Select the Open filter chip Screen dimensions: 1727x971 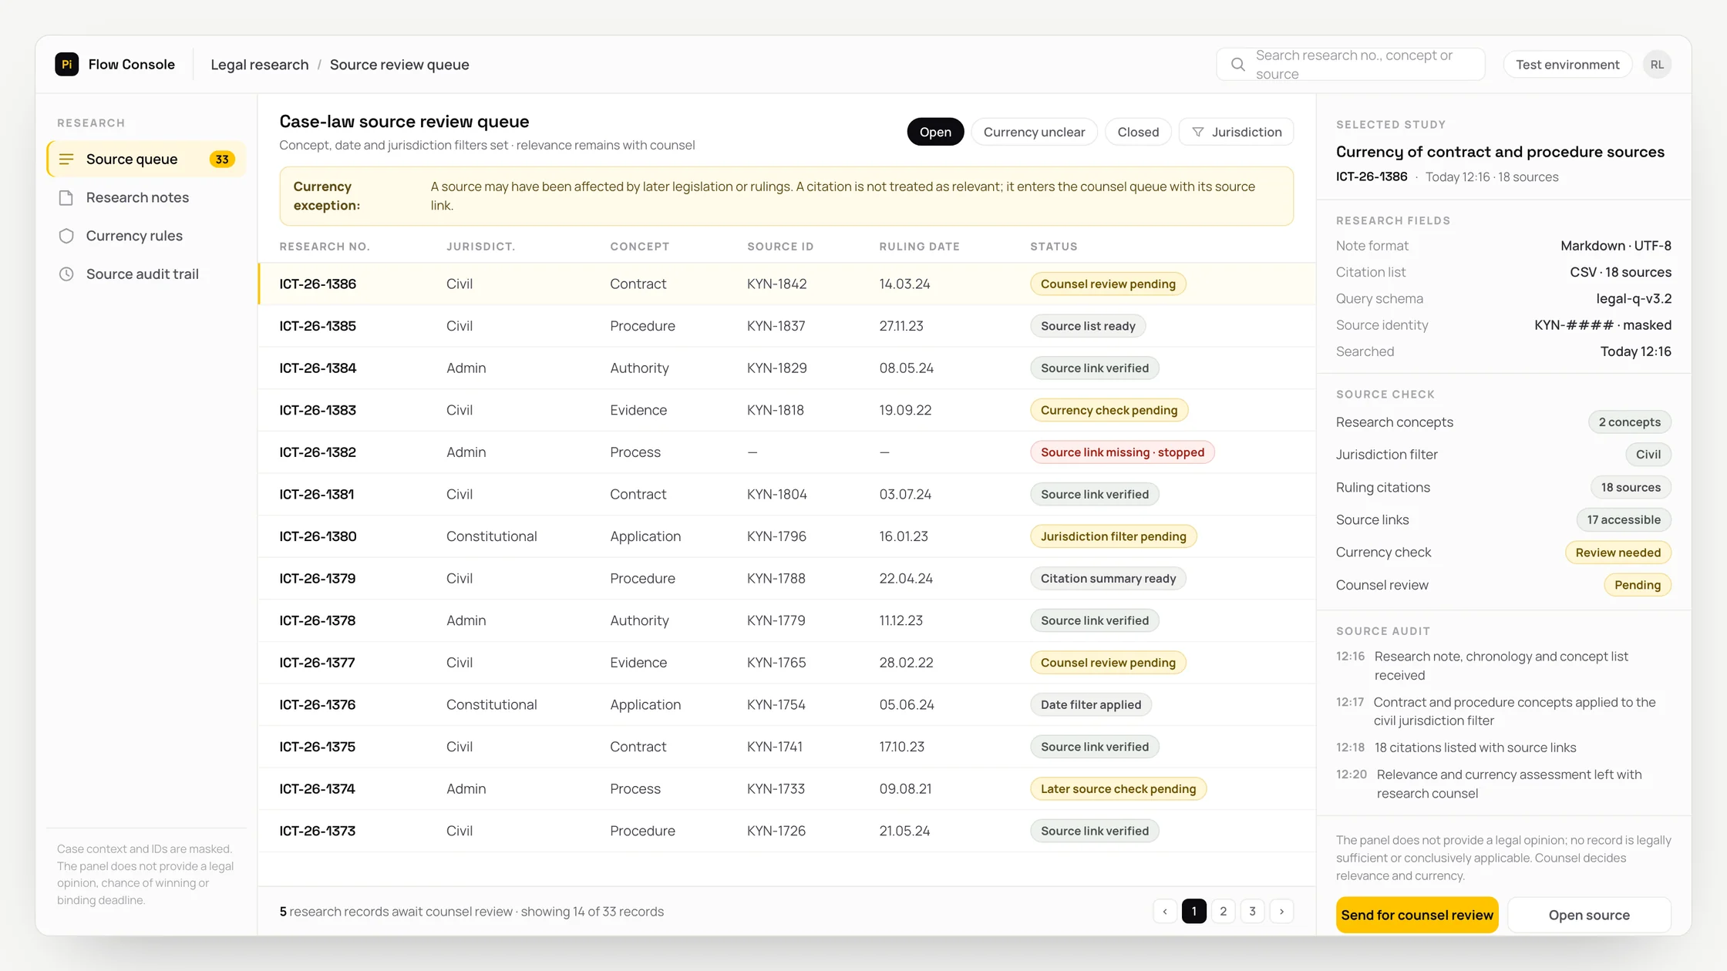[935, 133]
